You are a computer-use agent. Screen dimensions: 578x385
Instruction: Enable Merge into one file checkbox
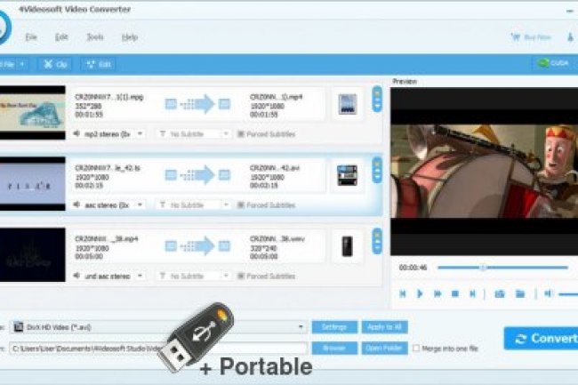point(416,349)
